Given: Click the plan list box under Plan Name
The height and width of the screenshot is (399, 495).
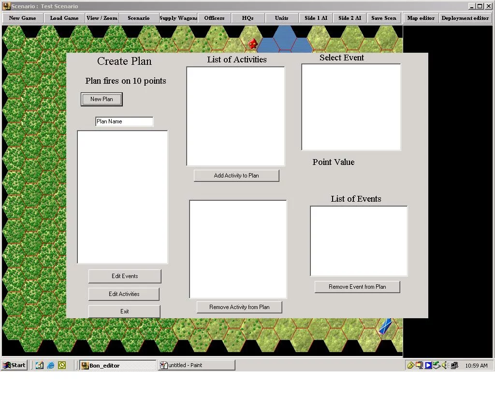Looking at the screenshot, I should tap(122, 197).
